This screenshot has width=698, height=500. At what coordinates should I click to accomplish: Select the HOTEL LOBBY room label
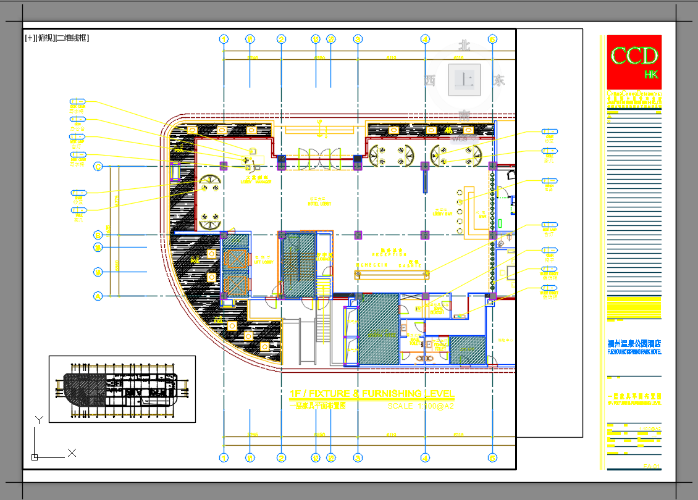[x=319, y=204]
